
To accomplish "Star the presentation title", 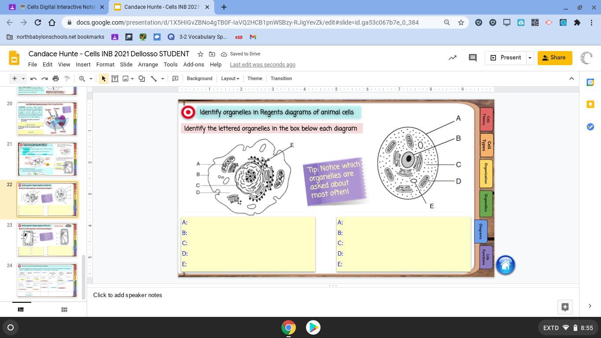I will (x=200, y=54).
